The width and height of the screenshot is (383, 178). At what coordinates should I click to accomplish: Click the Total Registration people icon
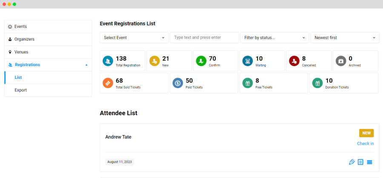point(108,61)
